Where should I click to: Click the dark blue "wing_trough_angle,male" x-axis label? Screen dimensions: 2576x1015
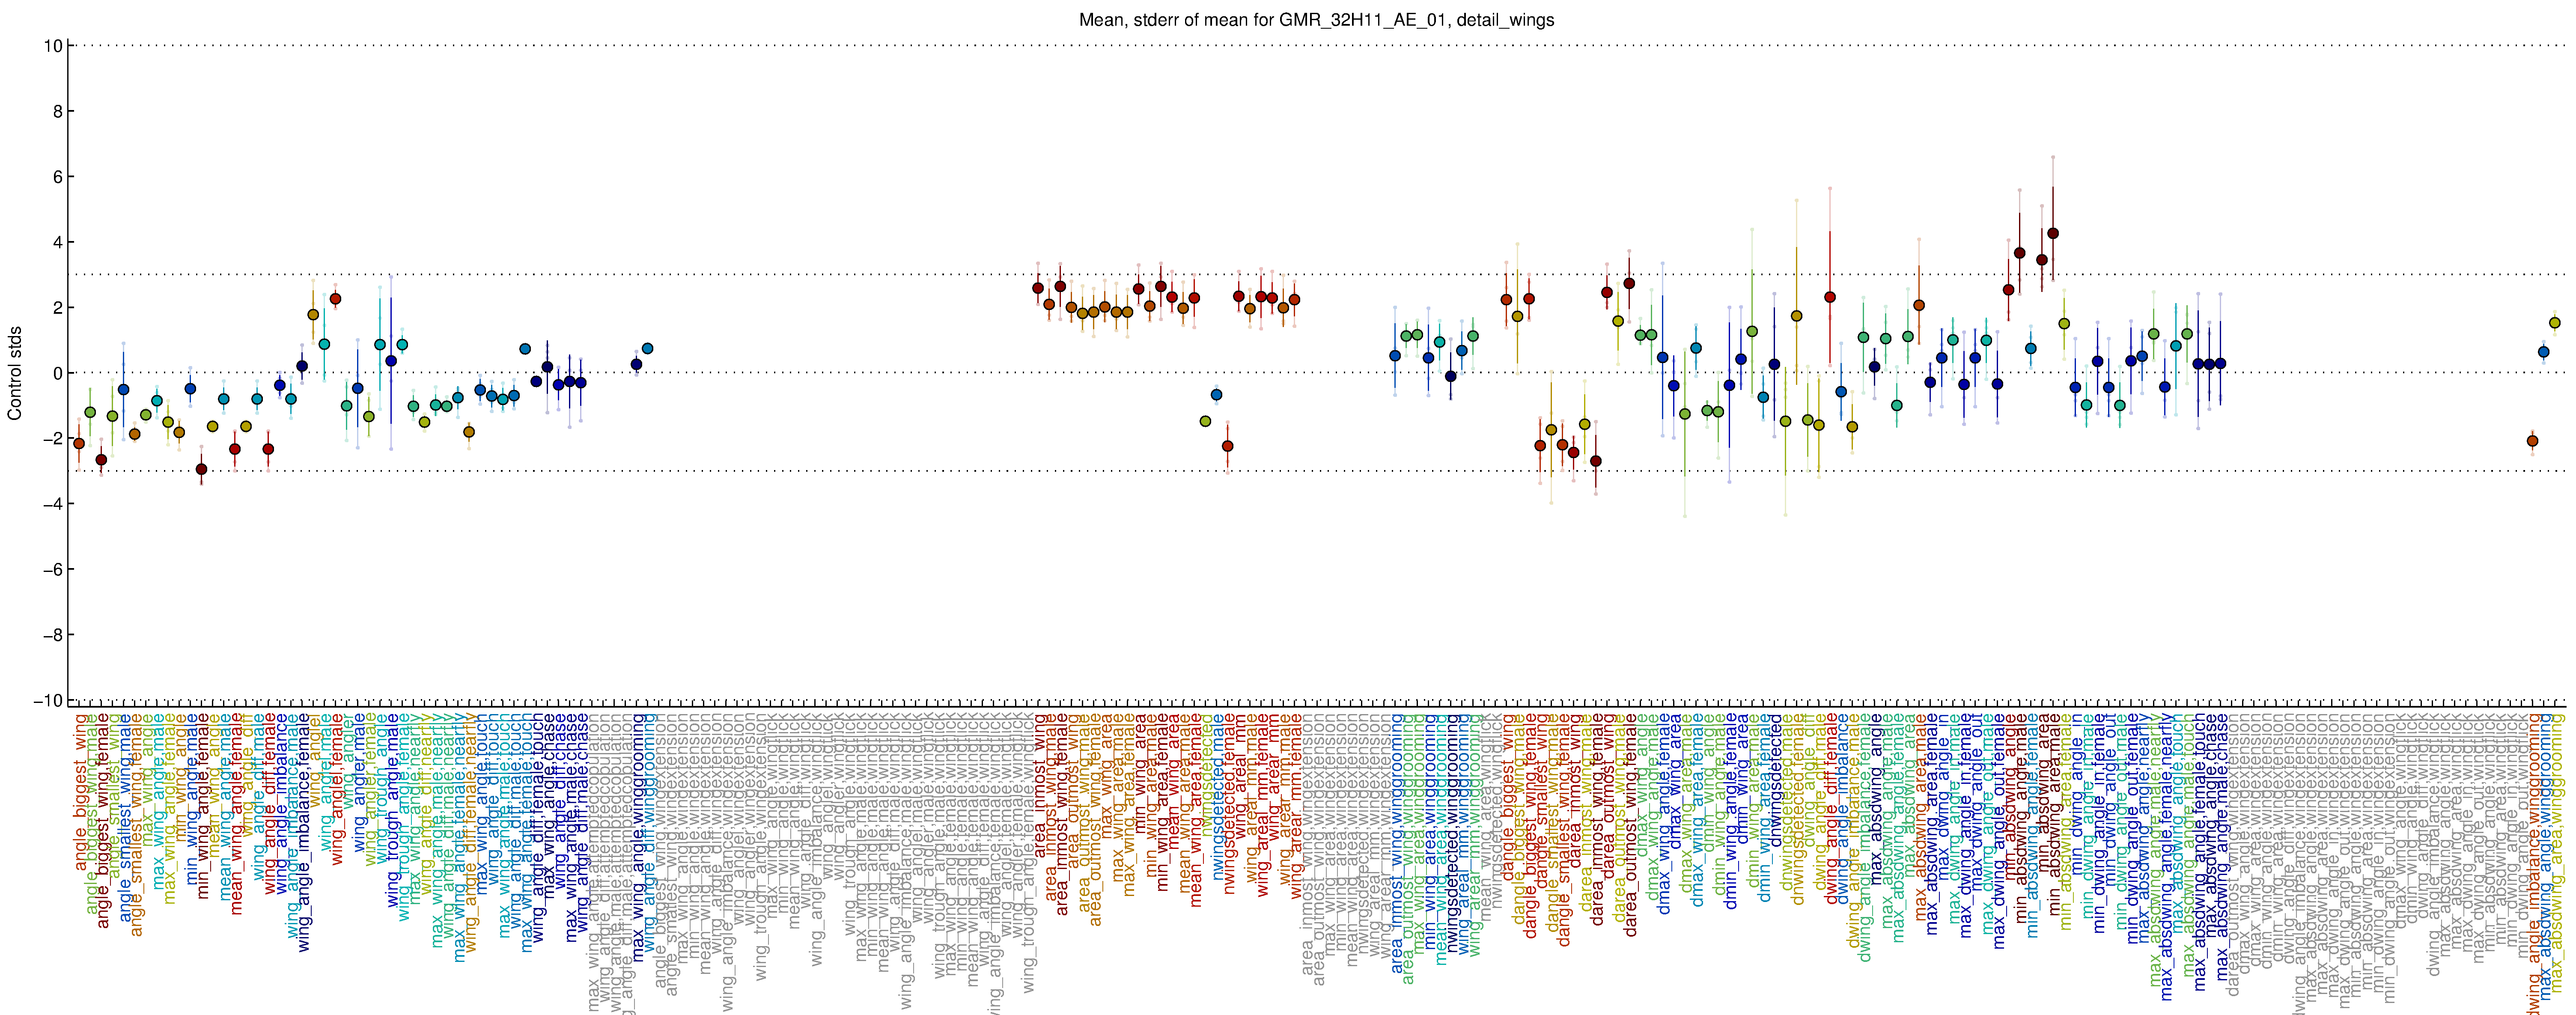[x=392, y=810]
